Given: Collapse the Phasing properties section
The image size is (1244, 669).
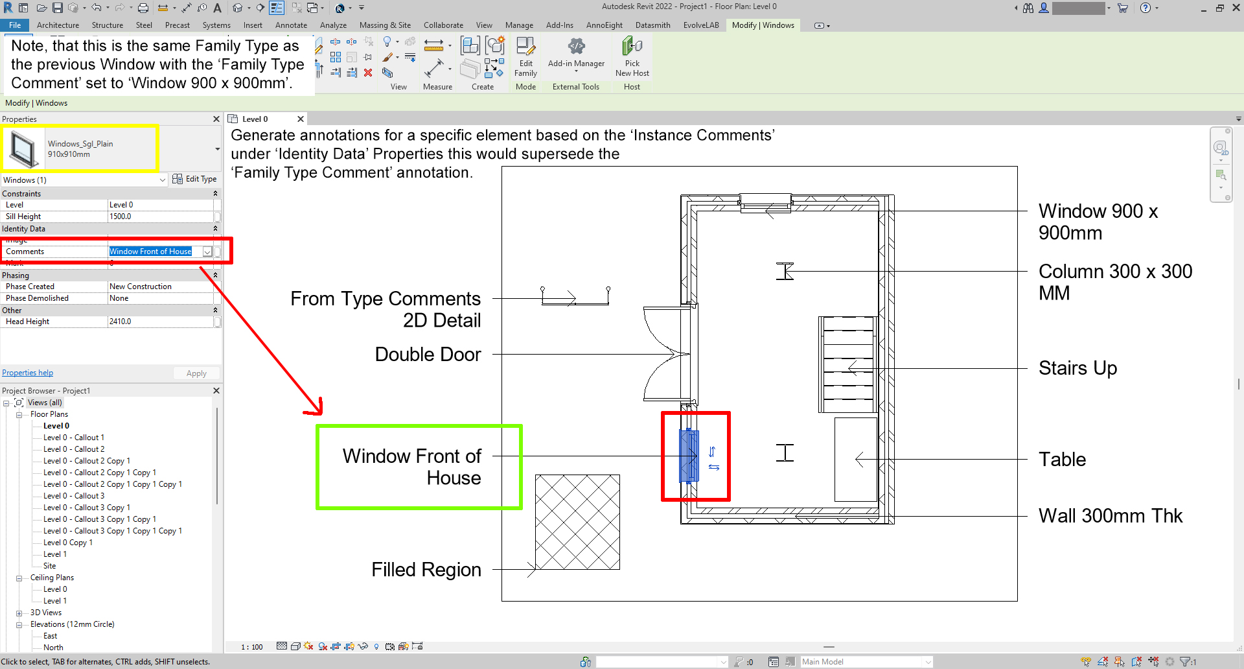Looking at the screenshot, I should (215, 276).
